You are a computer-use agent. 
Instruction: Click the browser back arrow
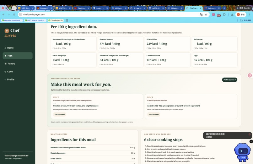pyautogui.click(x=3, y=14)
